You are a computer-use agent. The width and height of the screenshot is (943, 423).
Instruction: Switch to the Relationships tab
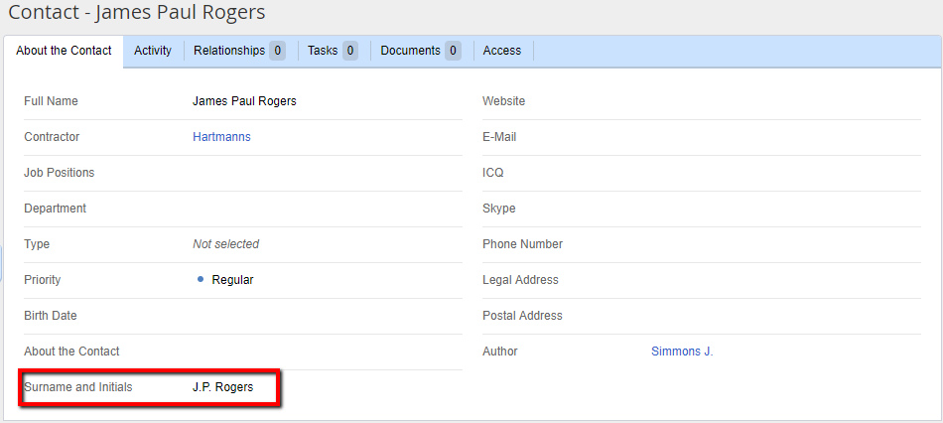[x=229, y=51]
